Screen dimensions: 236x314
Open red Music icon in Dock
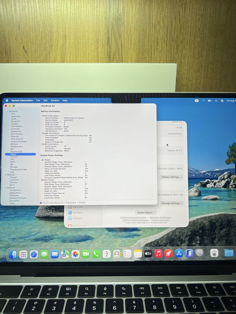pyautogui.click(x=158, y=253)
